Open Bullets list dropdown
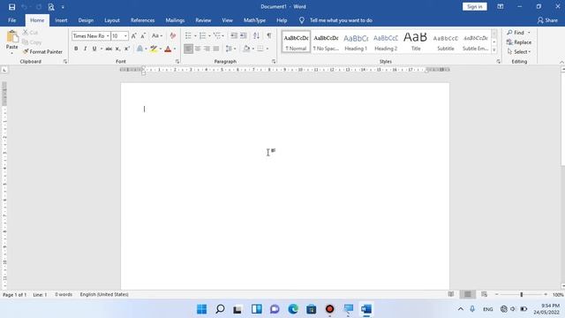The height and width of the screenshot is (318, 565). click(195, 35)
